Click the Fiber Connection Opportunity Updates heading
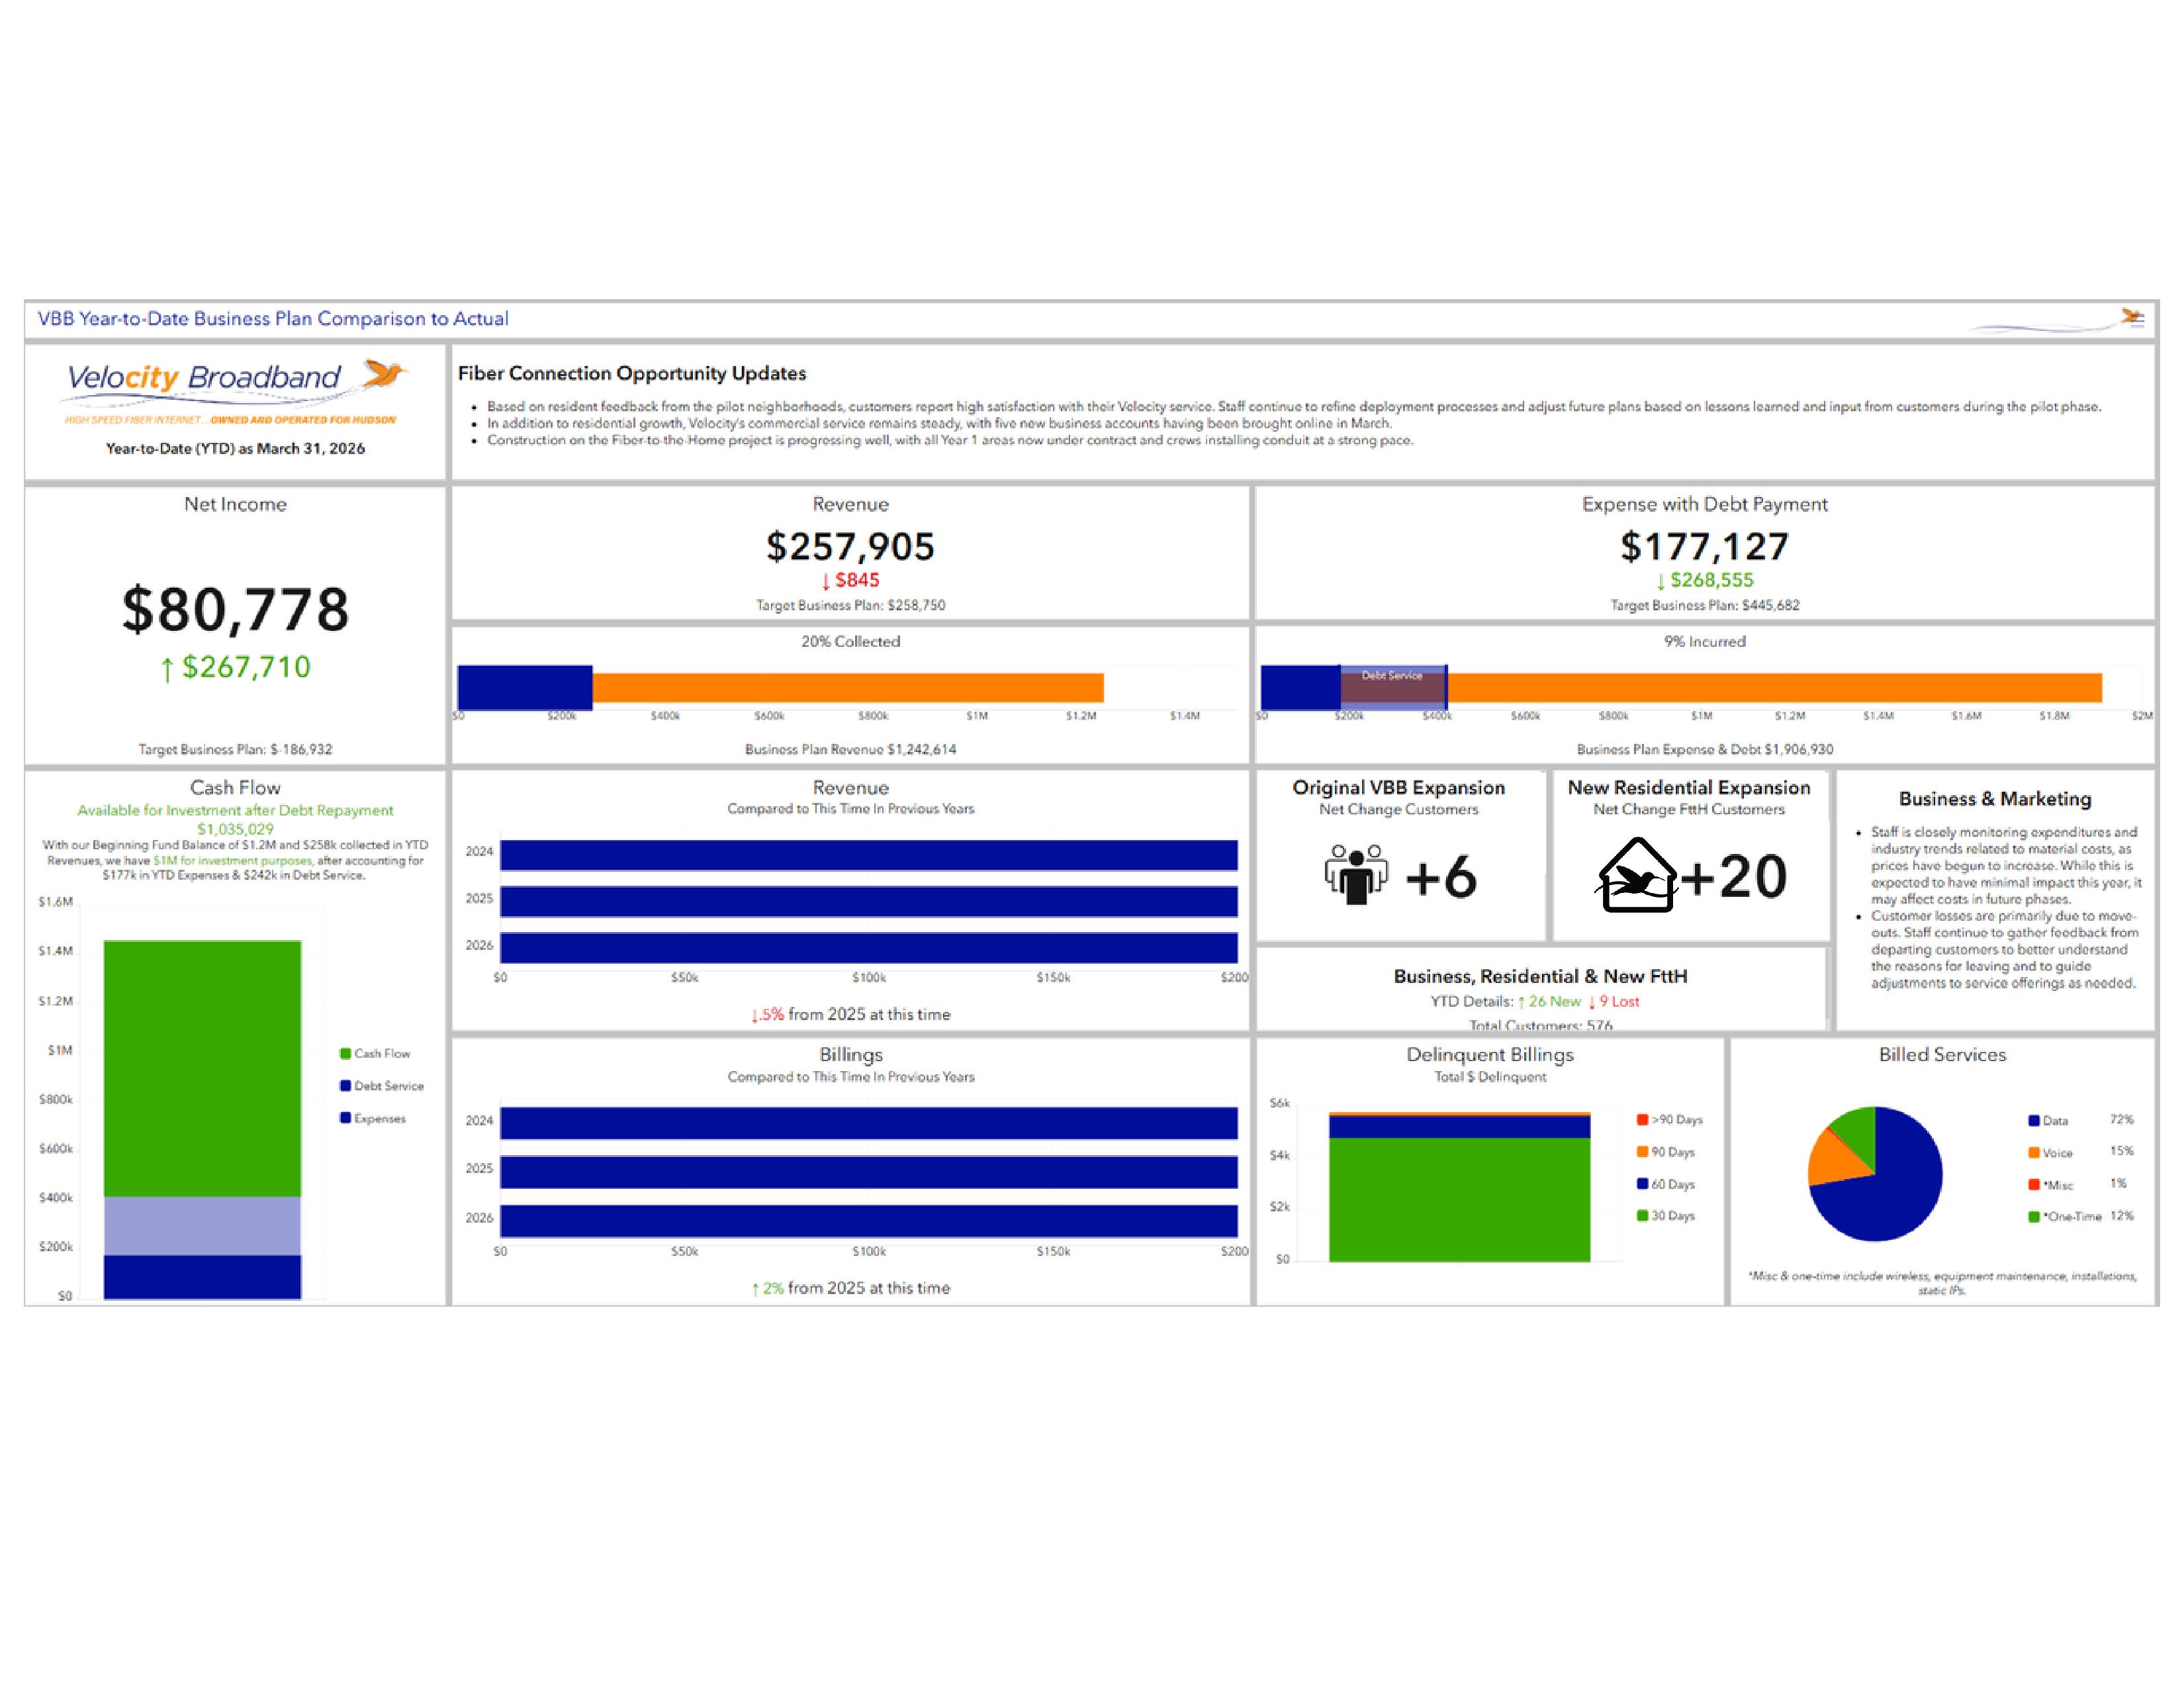Screen dimensions: 2184x1688 coord(631,373)
